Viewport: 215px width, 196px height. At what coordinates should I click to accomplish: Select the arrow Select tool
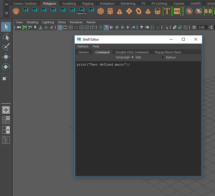tap(6, 27)
